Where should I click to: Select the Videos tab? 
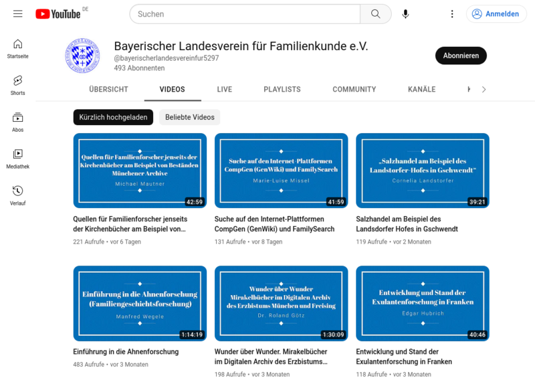173,90
